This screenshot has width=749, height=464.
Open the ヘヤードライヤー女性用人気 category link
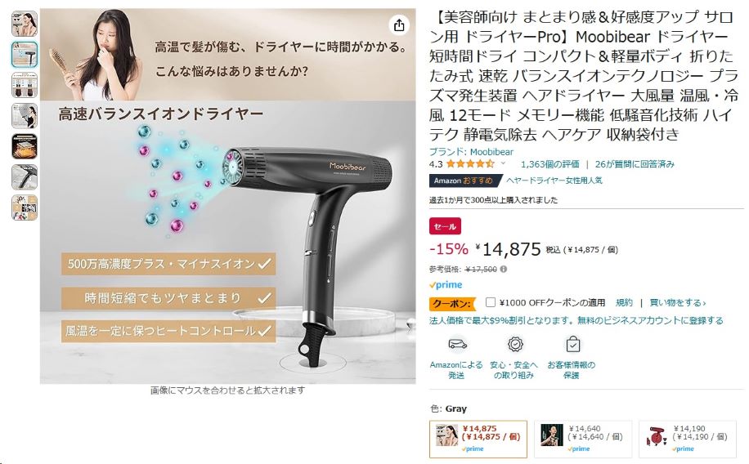point(554,181)
